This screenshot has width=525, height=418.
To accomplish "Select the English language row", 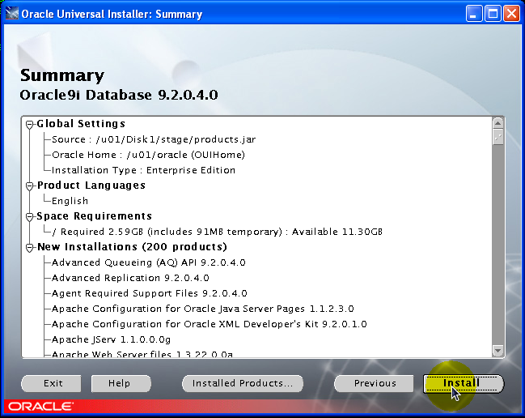I will coord(70,201).
